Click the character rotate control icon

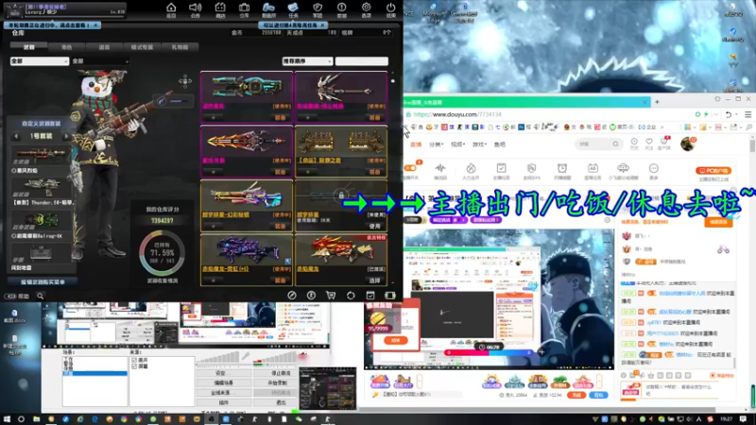(x=185, y=81)
